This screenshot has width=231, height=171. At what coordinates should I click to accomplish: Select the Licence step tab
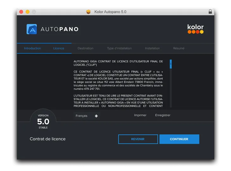point(59,48)
